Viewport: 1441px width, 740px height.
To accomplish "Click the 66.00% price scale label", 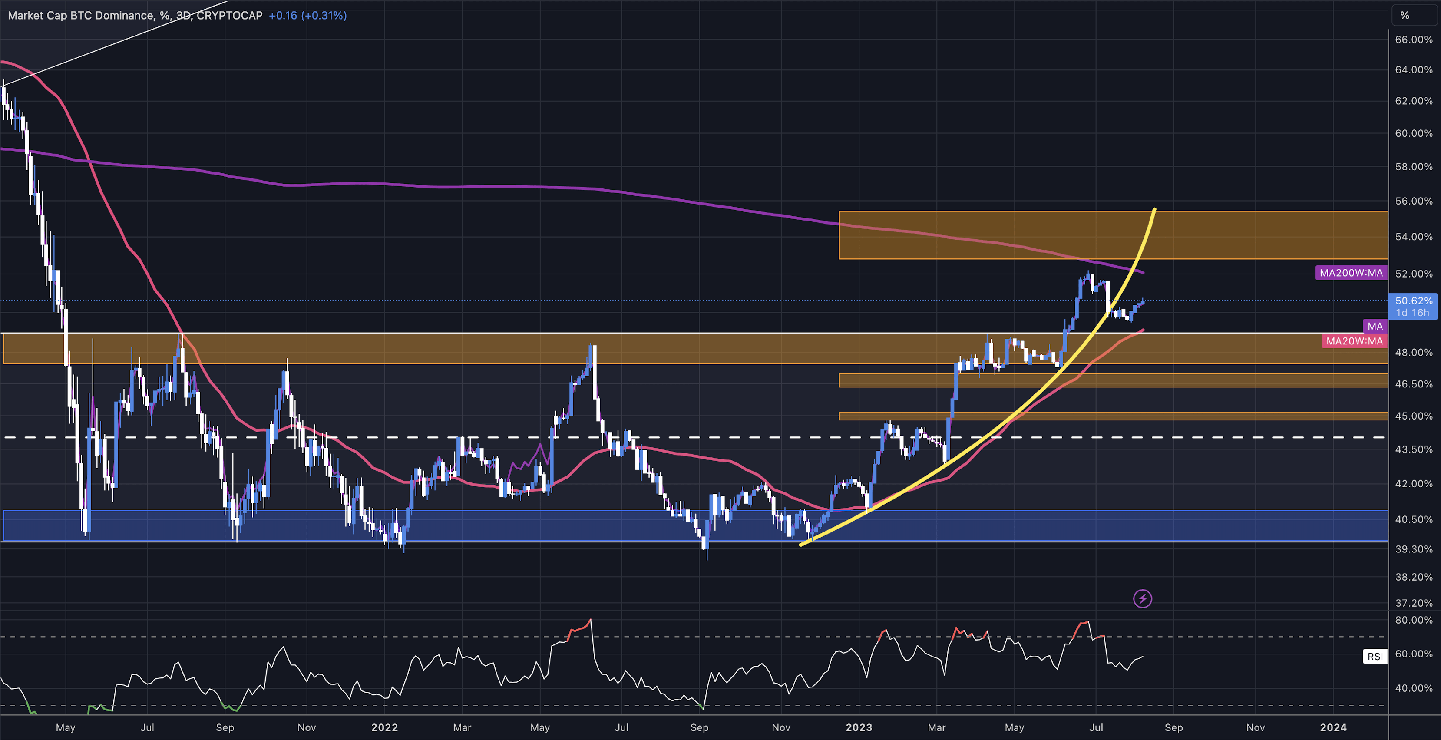I will pyautogui.click(x=1414, y=40).
